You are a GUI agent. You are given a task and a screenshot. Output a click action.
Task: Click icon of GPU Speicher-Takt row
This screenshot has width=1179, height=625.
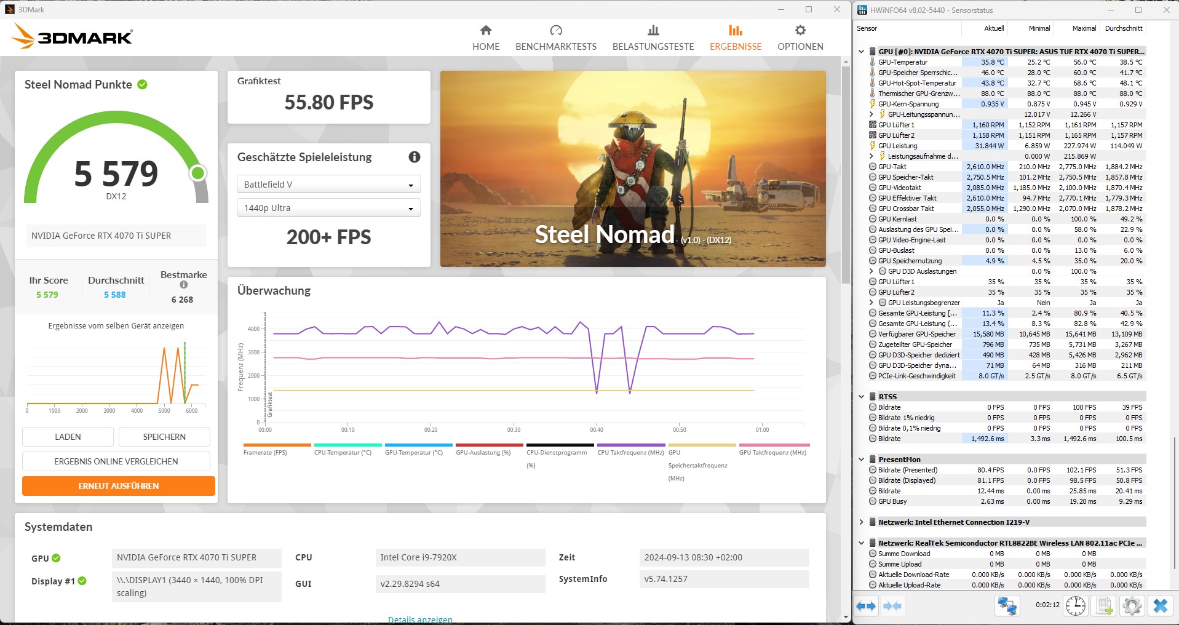pyautogui.click(x=872, y=177)
